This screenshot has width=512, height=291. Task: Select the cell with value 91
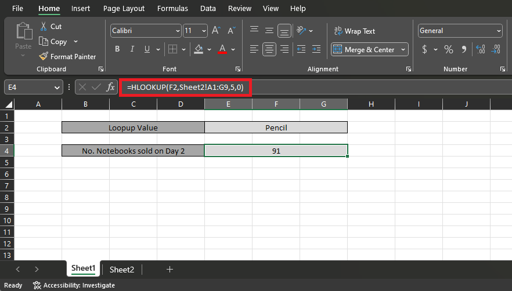(276, 151)
